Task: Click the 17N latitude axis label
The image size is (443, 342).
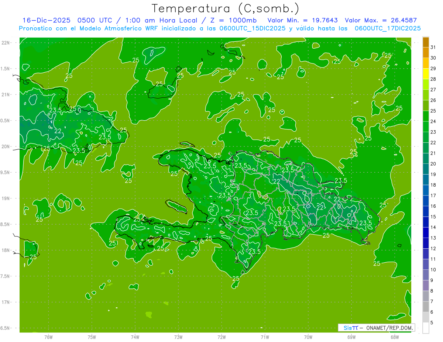Action: pyautogui.click(x=6, y=302)
